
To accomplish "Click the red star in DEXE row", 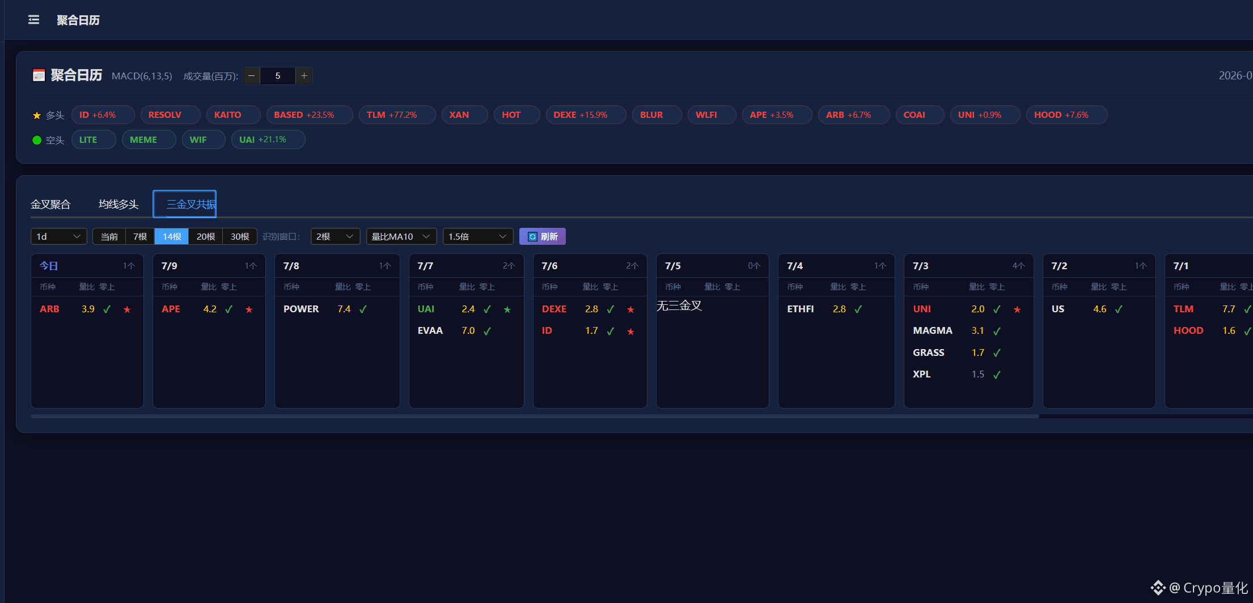I will pyautogui.click(x=630, y=309).
